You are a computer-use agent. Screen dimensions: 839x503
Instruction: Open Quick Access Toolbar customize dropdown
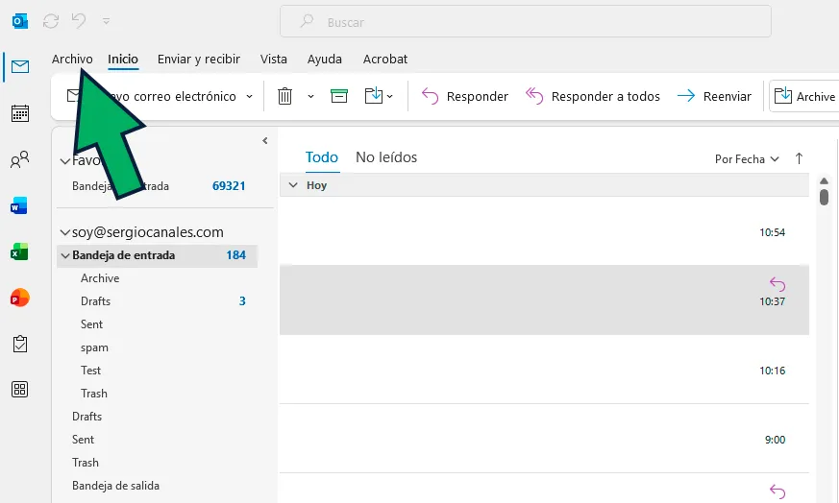[x=106, y=21]
